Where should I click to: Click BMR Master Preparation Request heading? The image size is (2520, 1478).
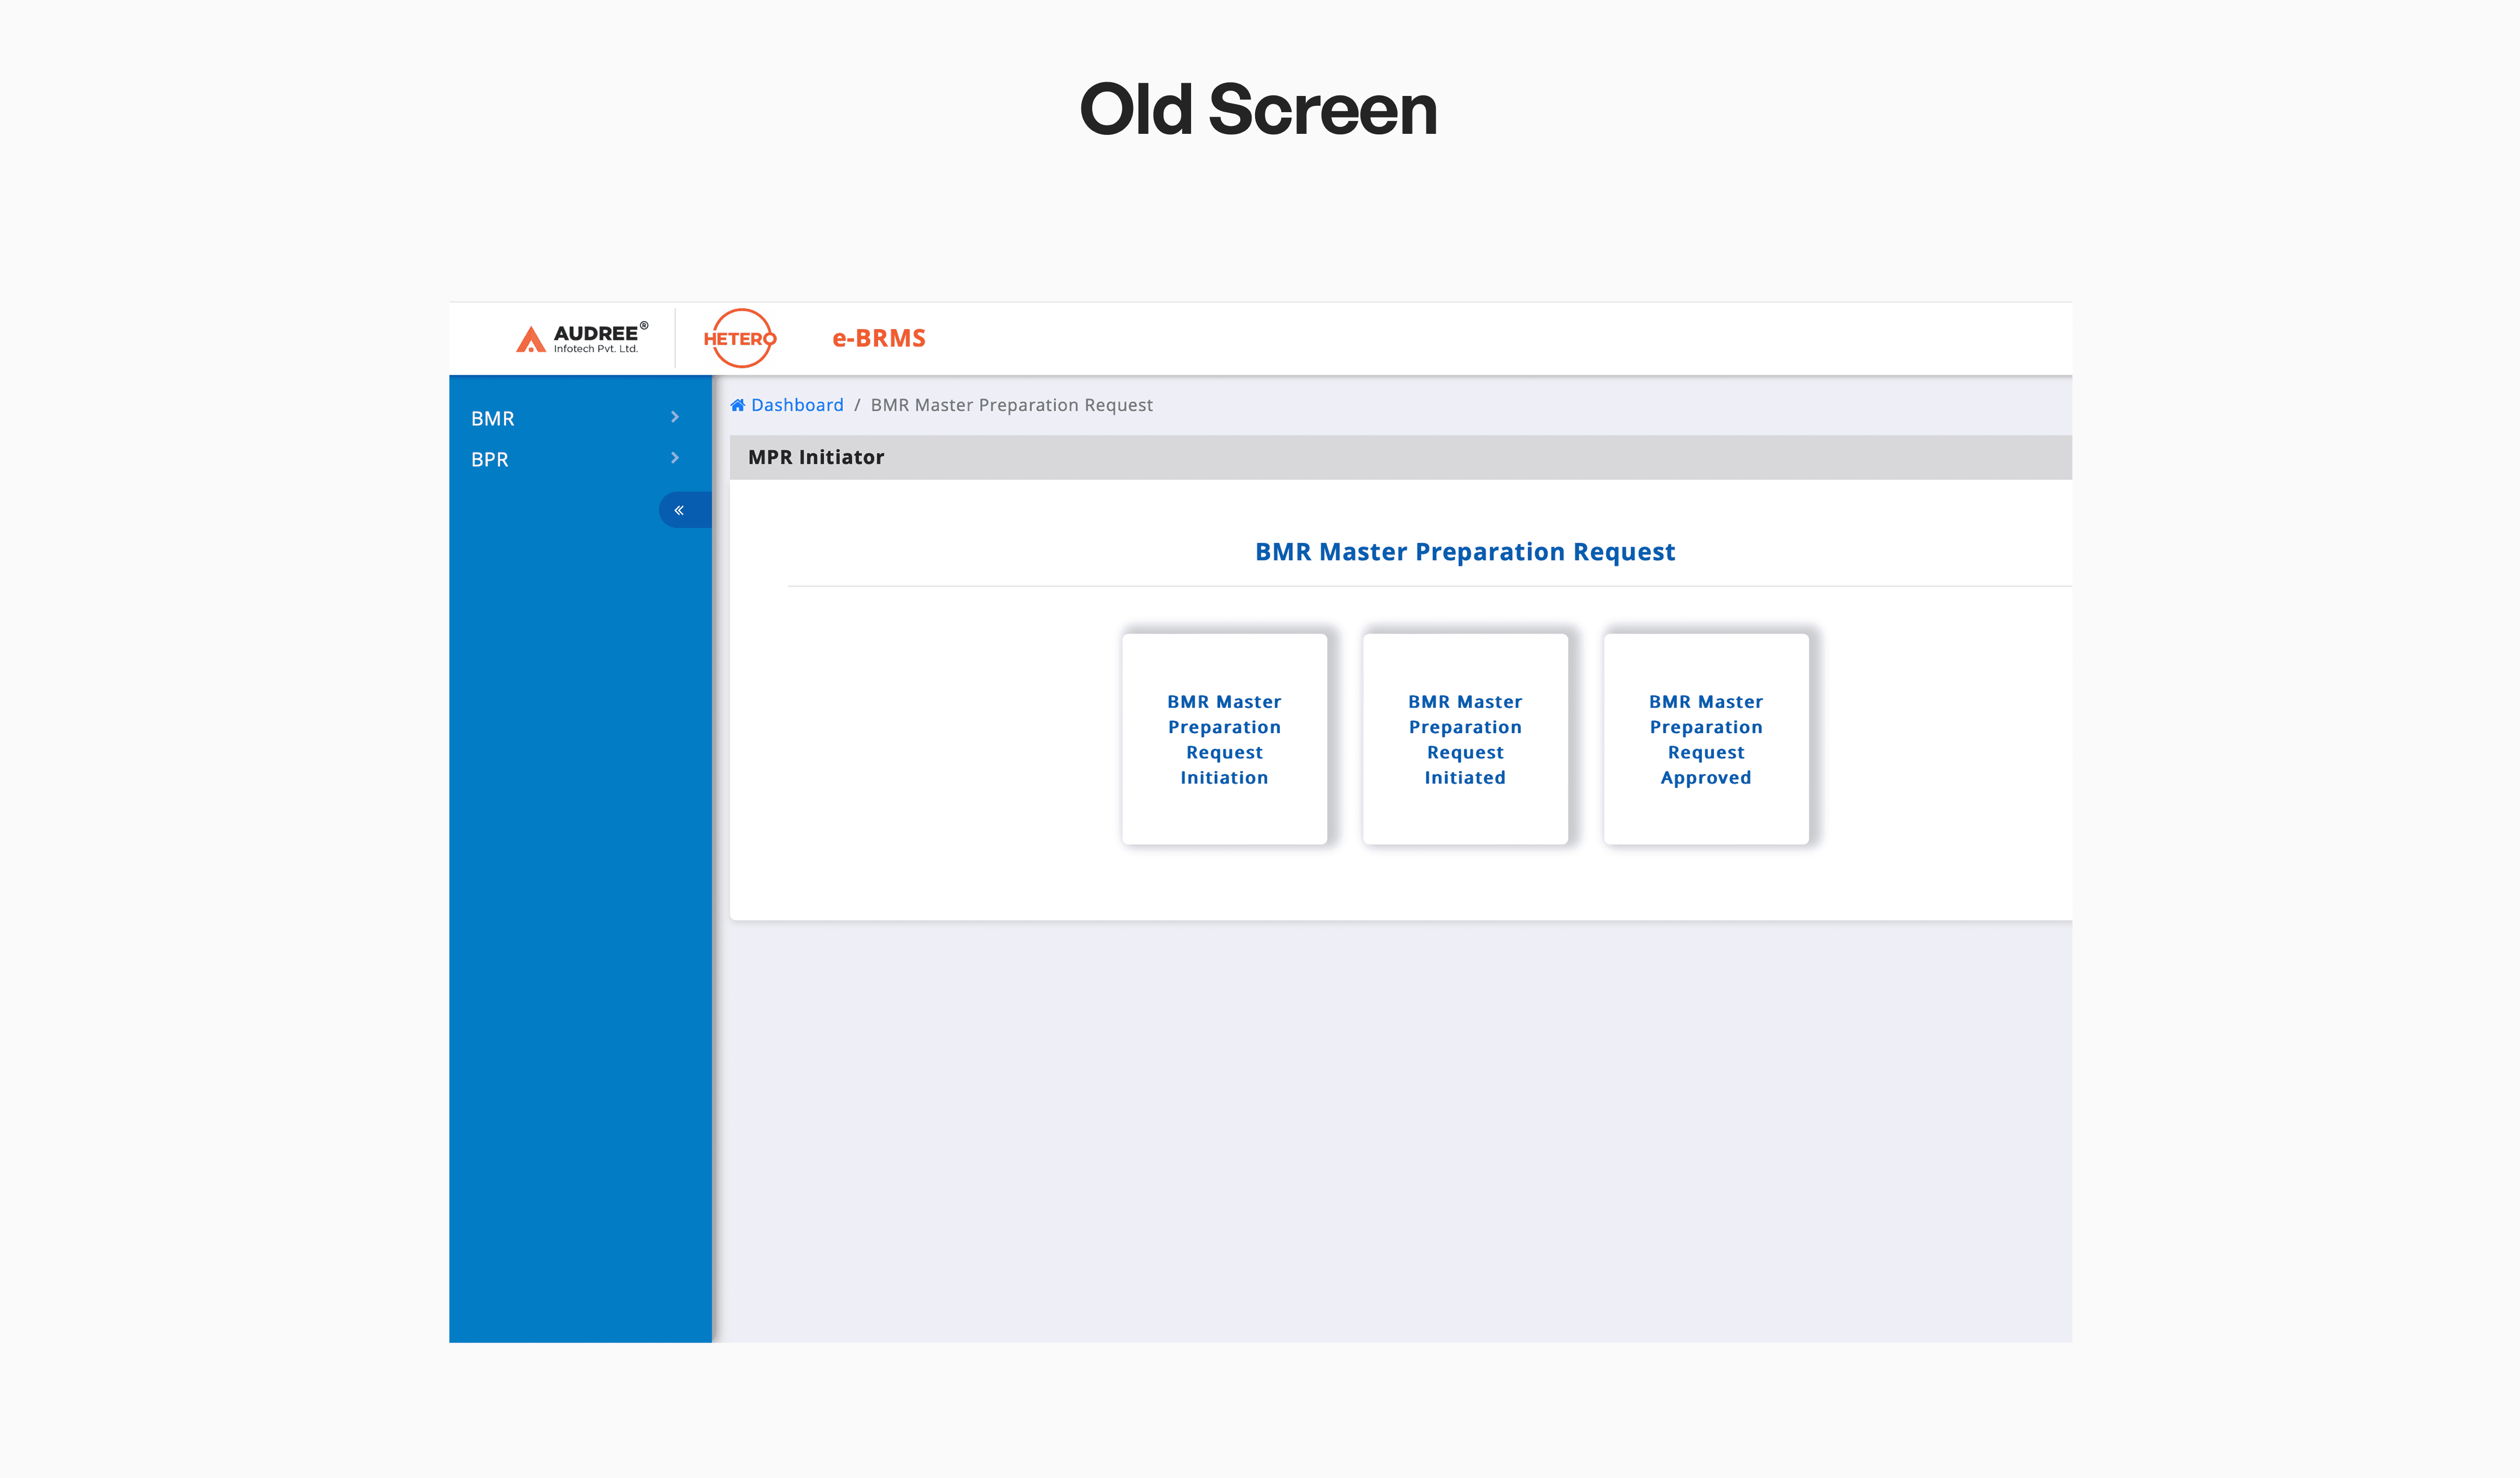(1465, 552)
